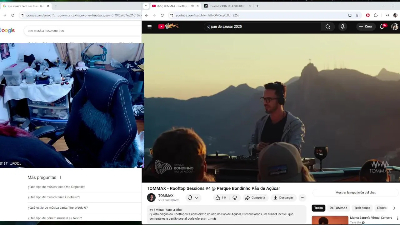400x225 pixels.
Task: Mute the TOMMAX tab via its speaker icon
Action: (x=192, y=6)
